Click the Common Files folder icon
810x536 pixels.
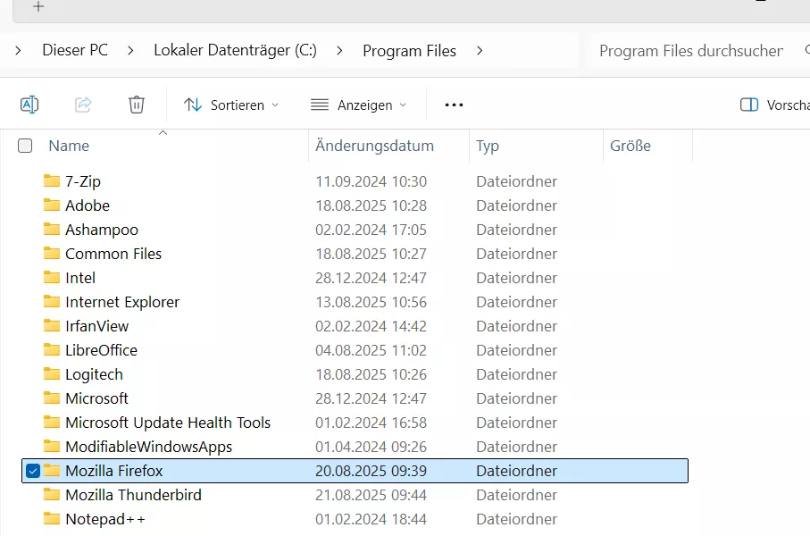[x=52, y=254]
